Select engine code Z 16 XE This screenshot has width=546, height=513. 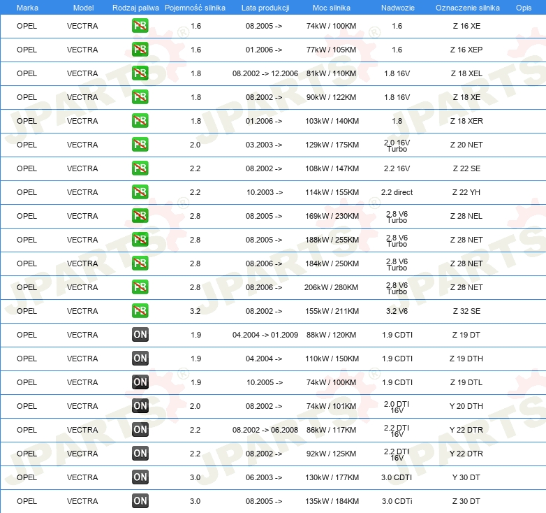(466, 26)
